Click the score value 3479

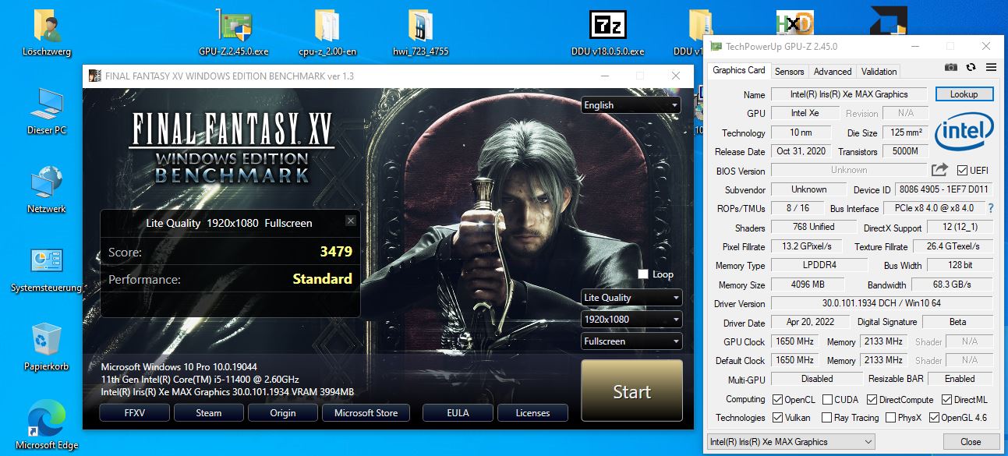pyautogui.click(x=336, y=252)
